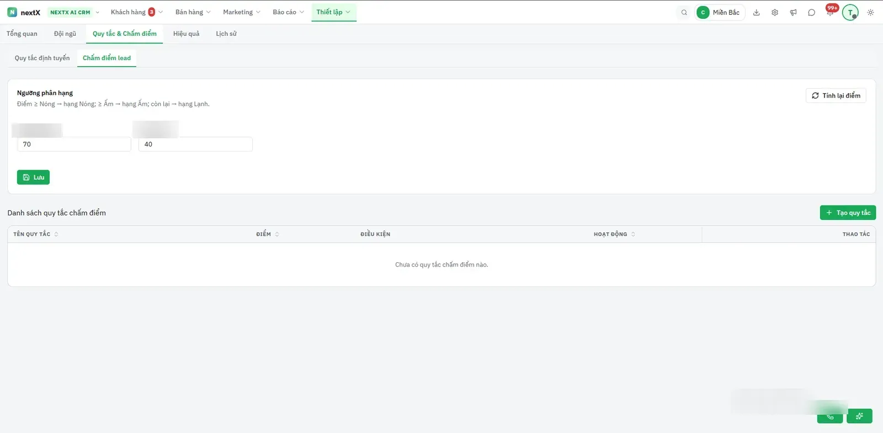
Task: Select the Chấm điểm lead sub-tab
Action: click(x=107, y=58)
